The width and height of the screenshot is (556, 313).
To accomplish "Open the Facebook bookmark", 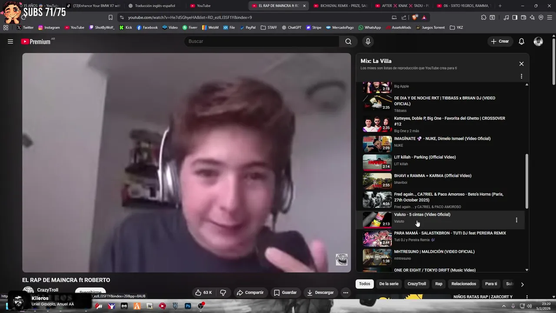I will pos(147,27).
